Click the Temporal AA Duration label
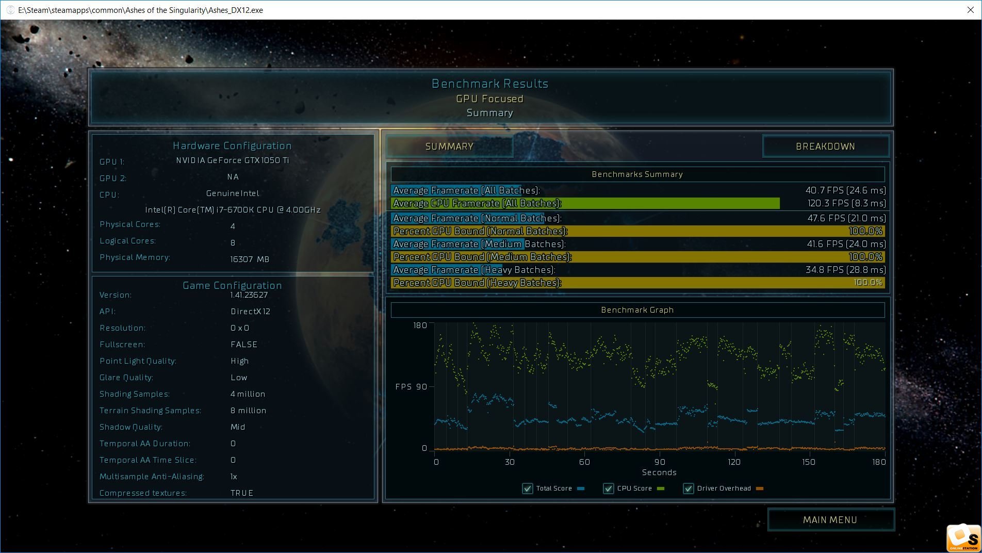982x553 pixels. click(x=145, y=444)
